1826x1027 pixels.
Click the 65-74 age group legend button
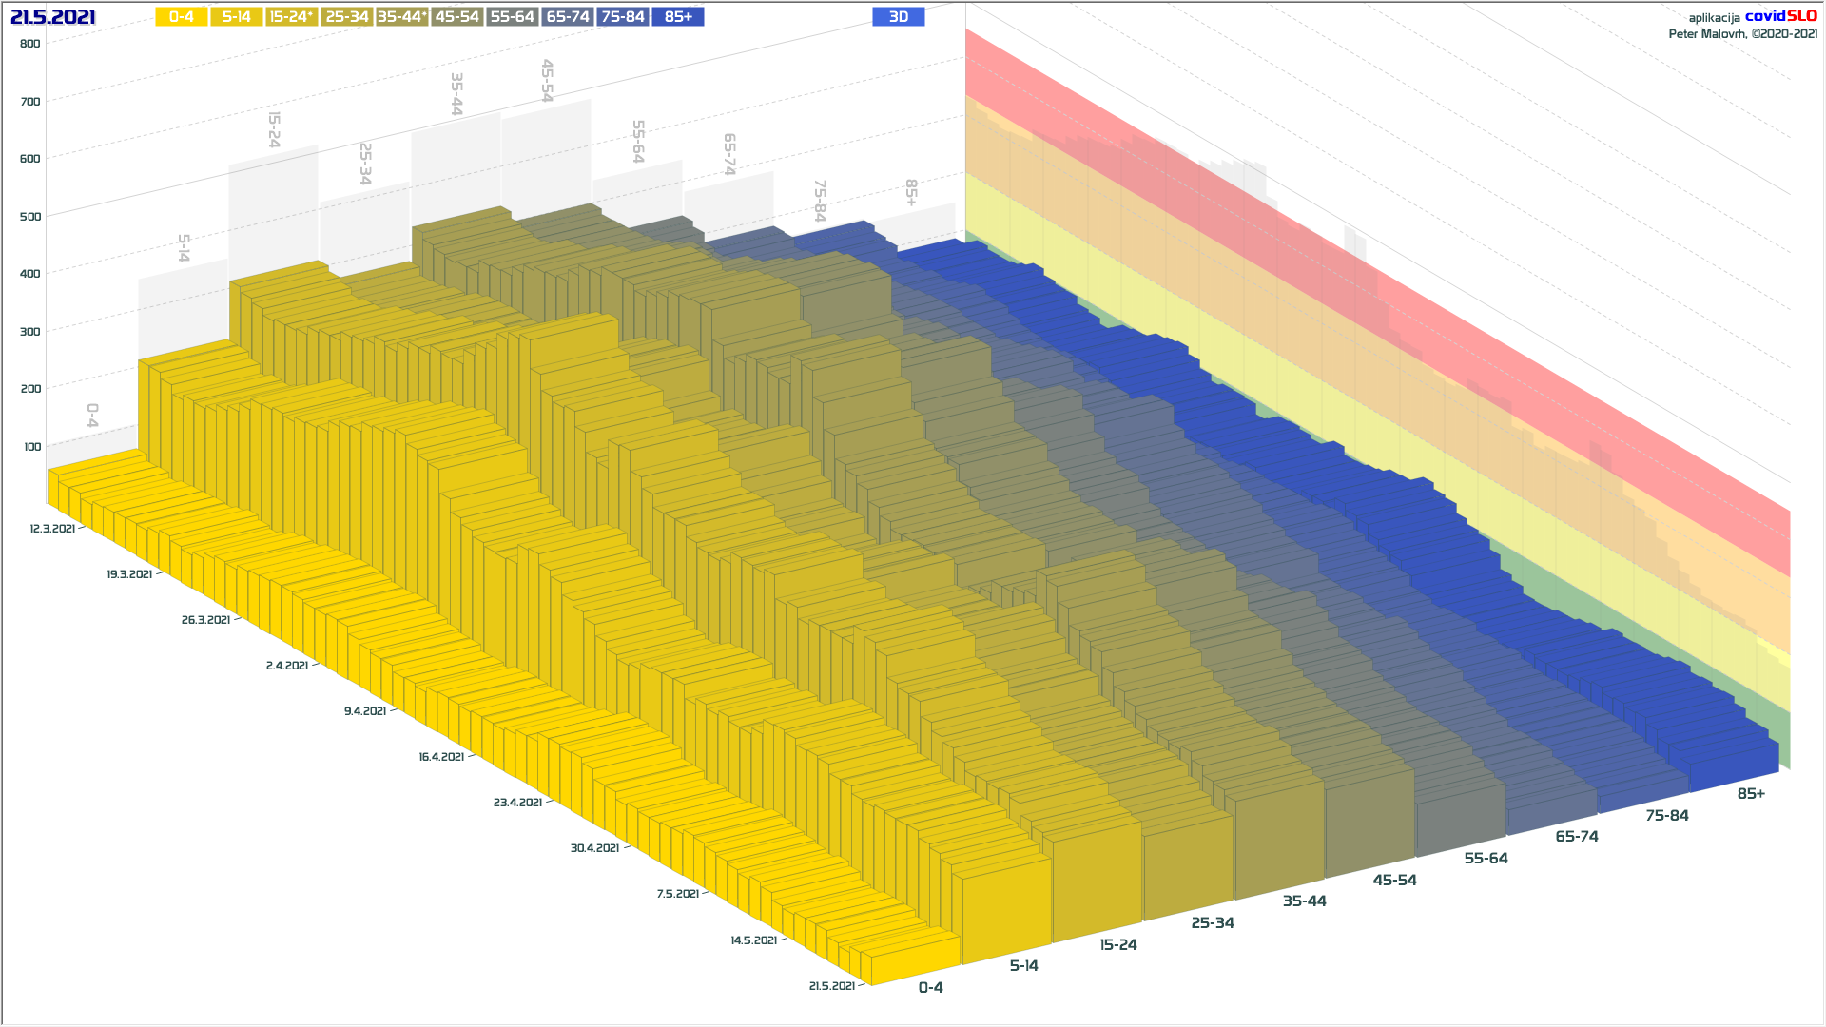point(568,17)
